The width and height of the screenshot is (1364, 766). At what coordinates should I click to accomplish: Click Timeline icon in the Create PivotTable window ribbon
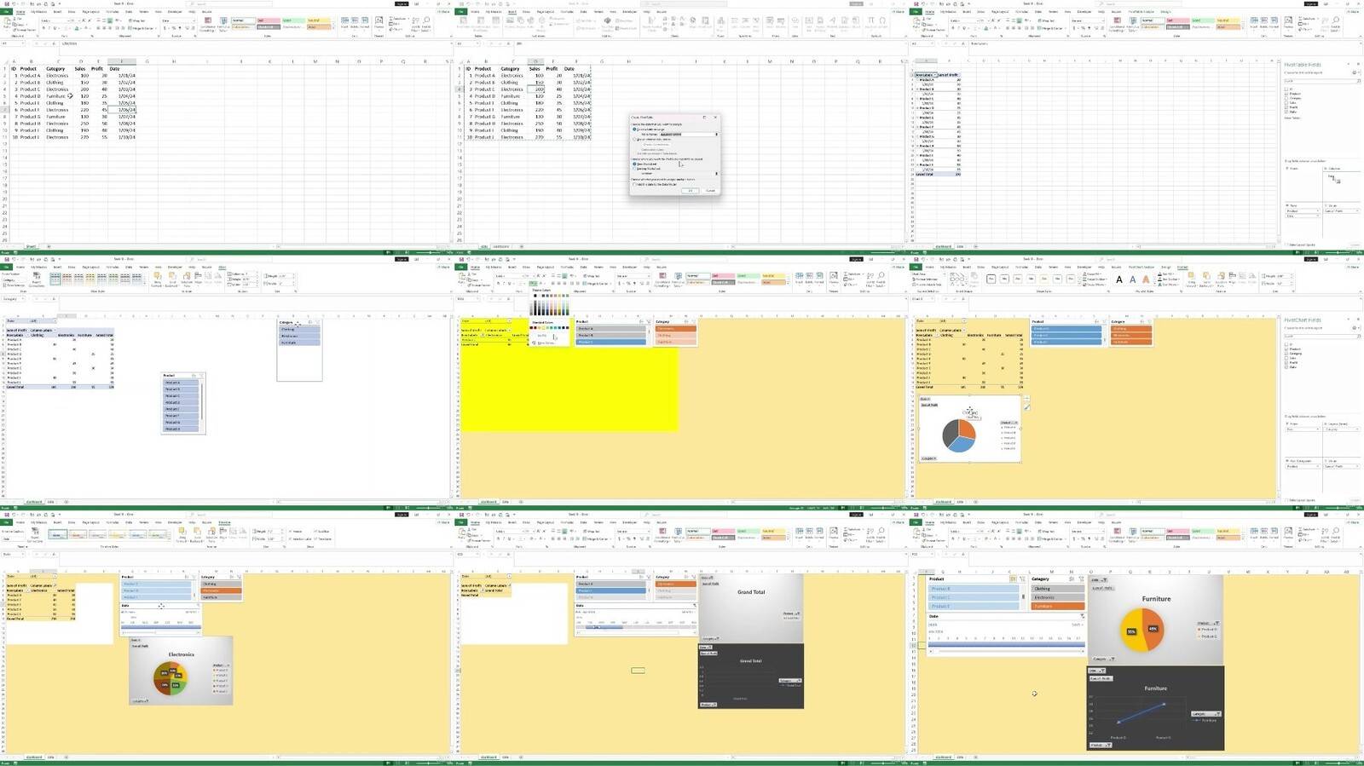click(781, 22)
